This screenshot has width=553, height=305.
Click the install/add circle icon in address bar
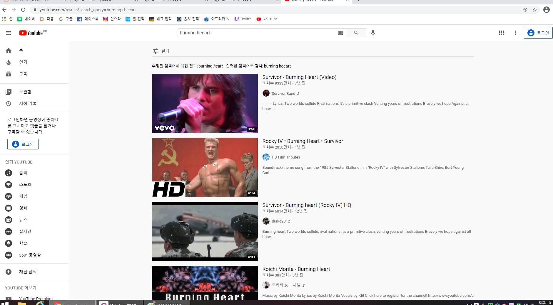[x=525, y=10]
